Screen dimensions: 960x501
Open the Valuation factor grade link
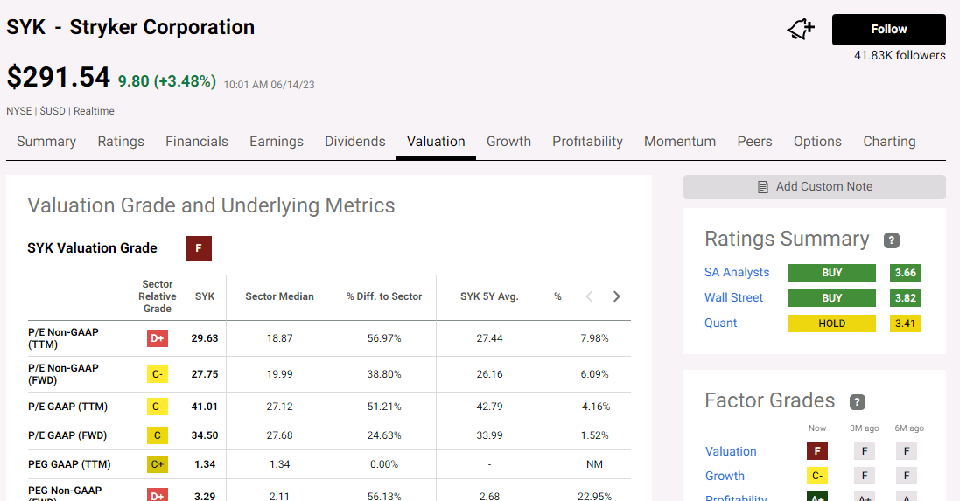point(731,451)
